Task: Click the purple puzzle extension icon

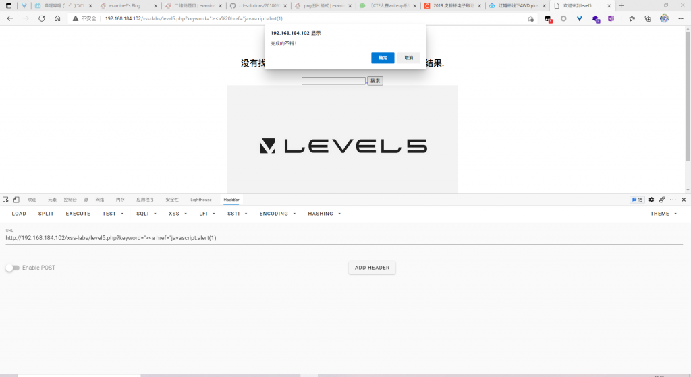Action: point(596,19)
